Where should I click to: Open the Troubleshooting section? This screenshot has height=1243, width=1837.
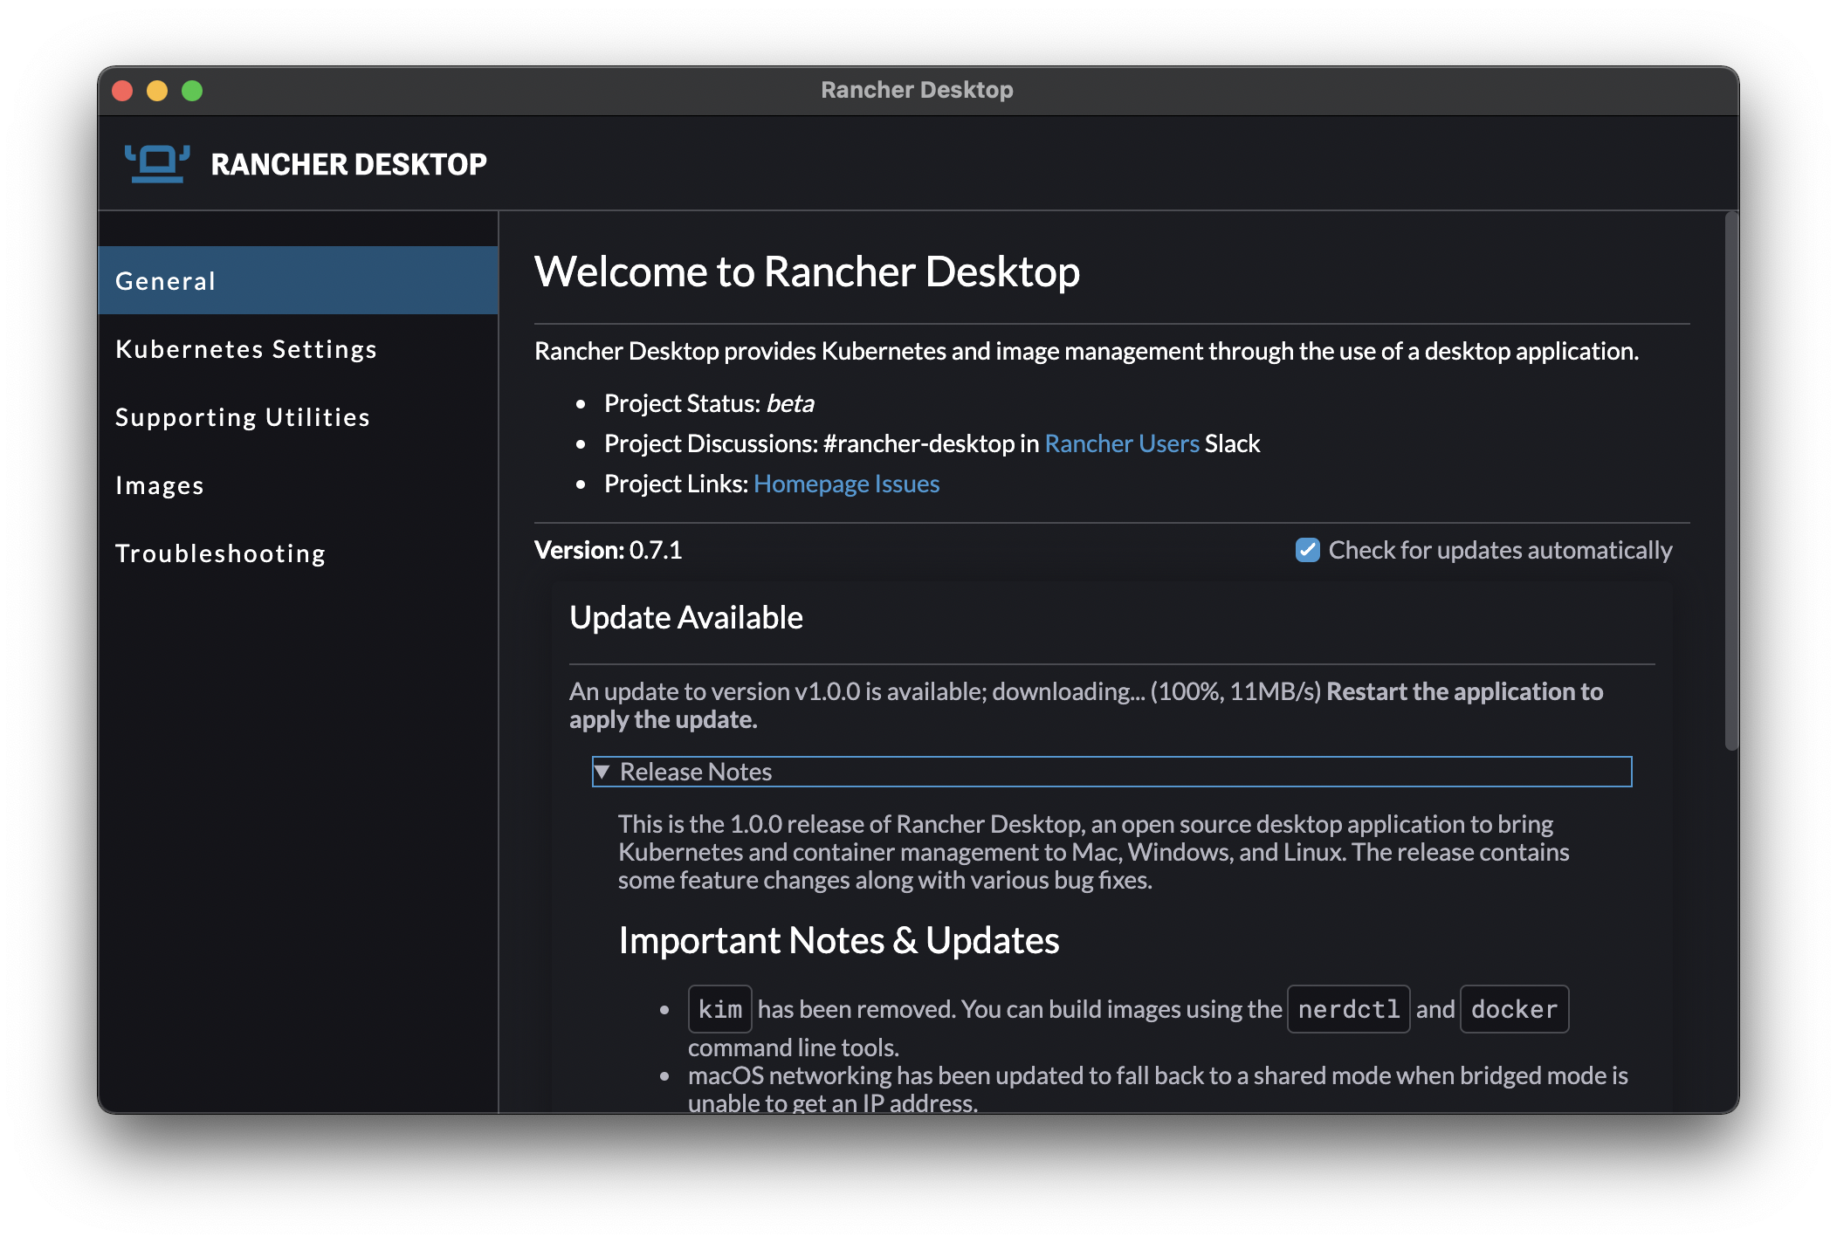point(298,553)
